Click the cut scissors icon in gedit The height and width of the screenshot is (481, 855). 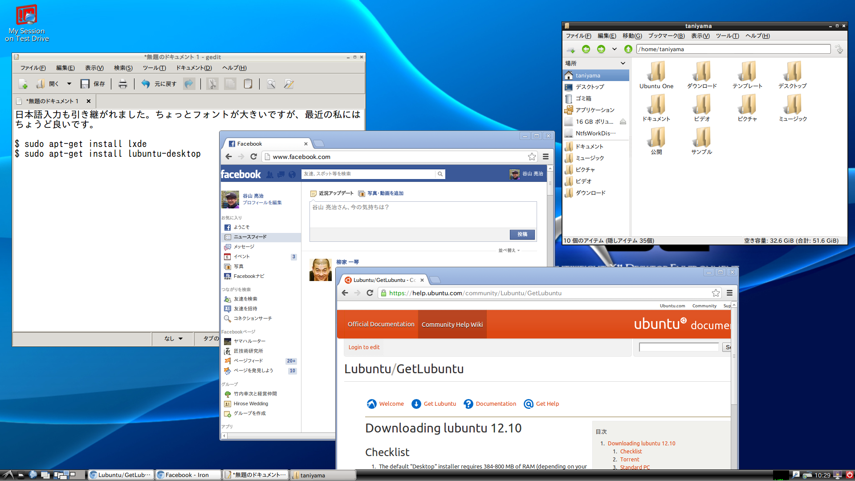point(212,84)
